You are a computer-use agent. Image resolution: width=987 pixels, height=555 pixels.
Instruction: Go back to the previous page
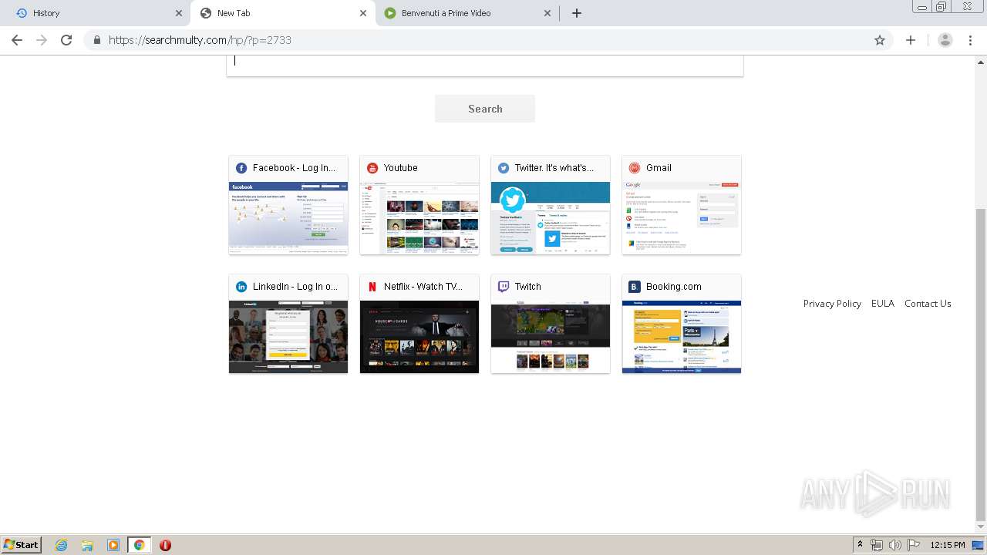click(x=17, y=40)
